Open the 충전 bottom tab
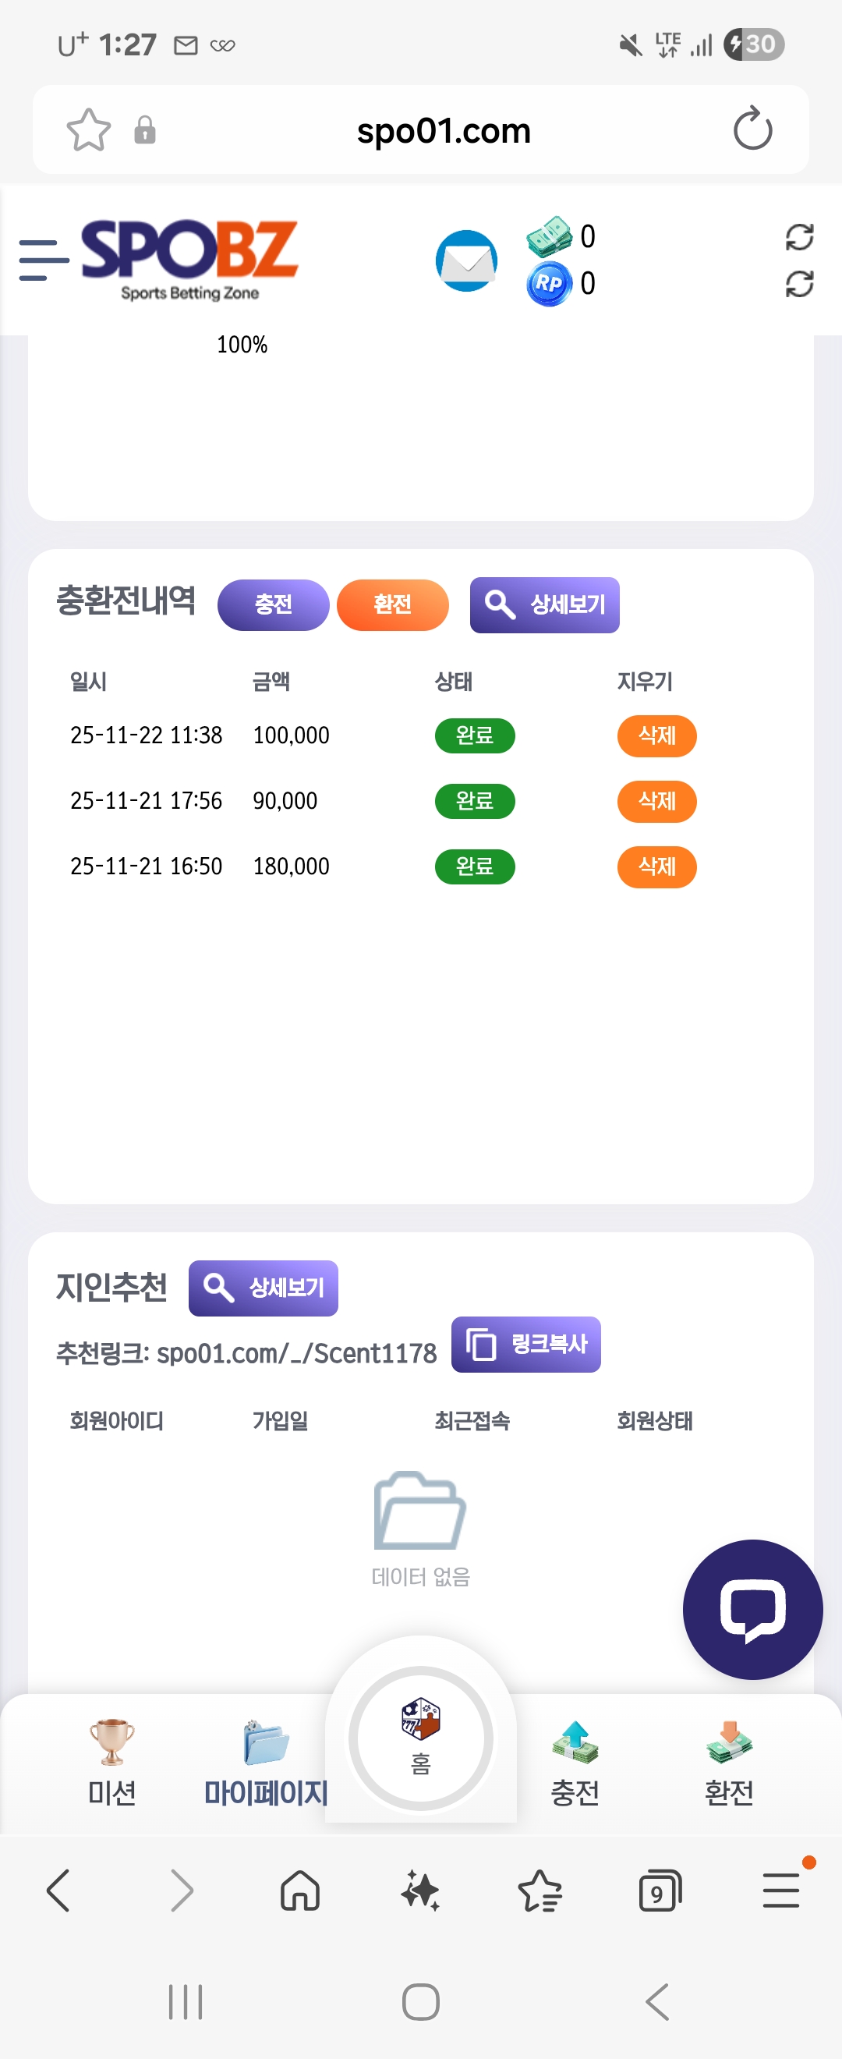 [575, 1759]
